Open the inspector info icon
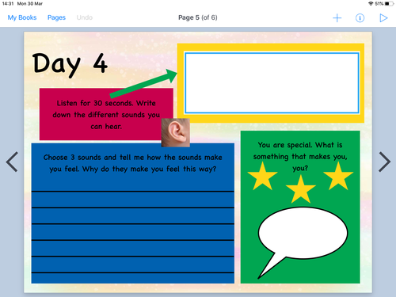This screenshot has height=297, width=396. (360, 18)
